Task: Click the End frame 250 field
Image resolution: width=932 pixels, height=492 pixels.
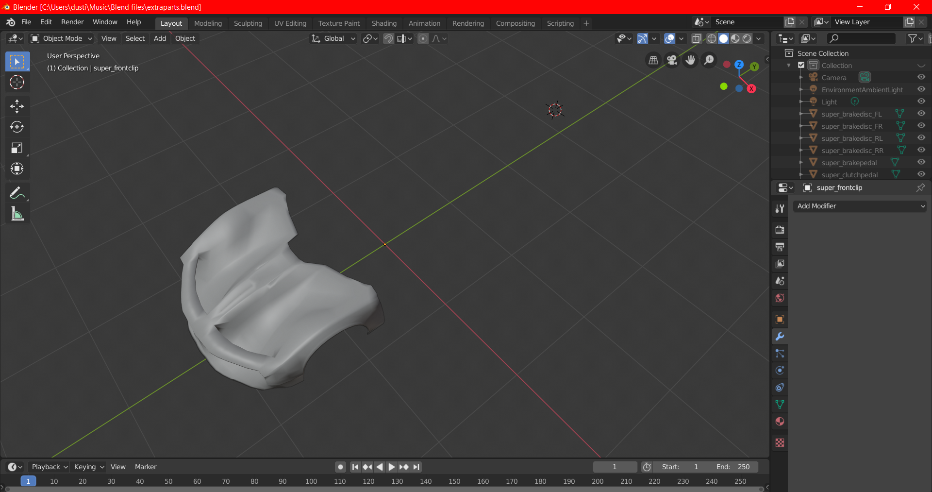Action: [733, 467]
